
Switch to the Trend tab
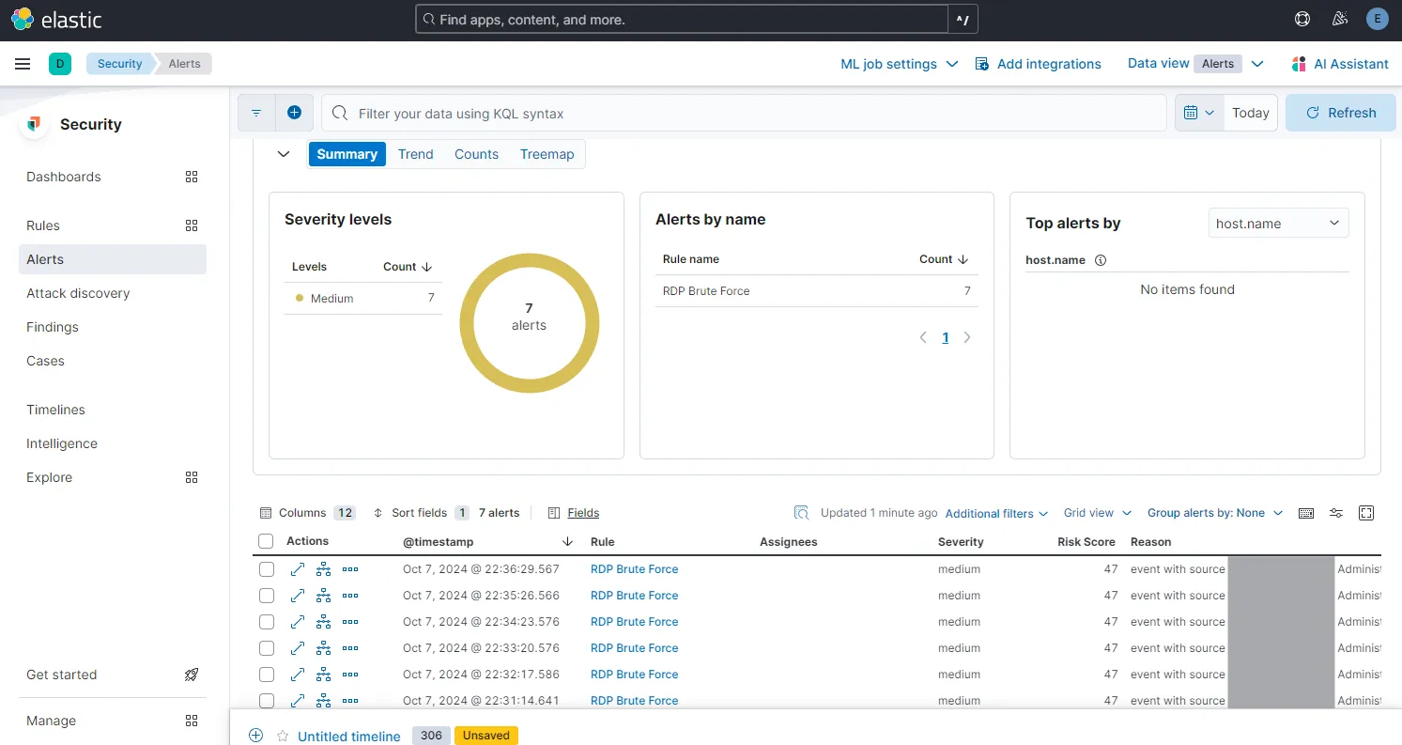point(415,153)
